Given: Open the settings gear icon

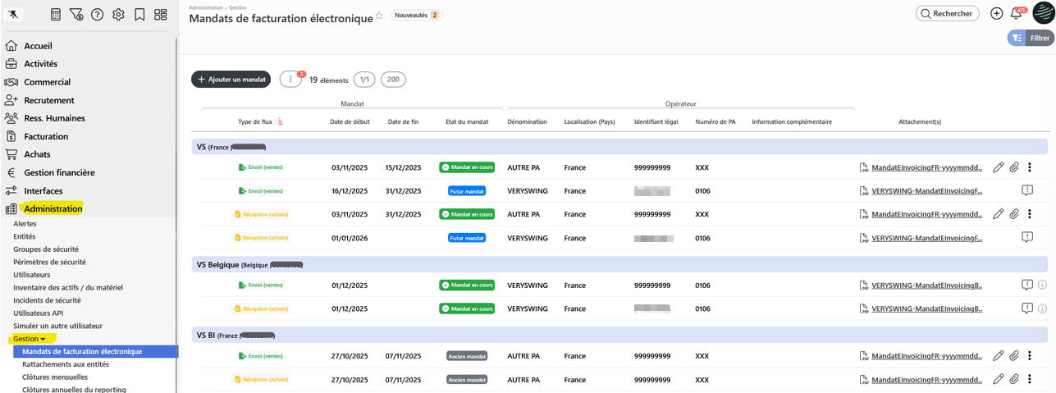Looking at the screenshot, I should pos(118,15).
